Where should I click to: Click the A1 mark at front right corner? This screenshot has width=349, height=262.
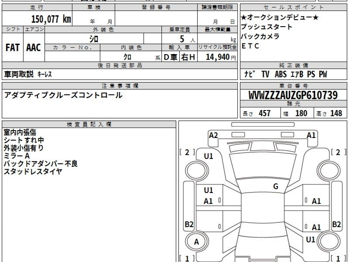tap(311, 135)
